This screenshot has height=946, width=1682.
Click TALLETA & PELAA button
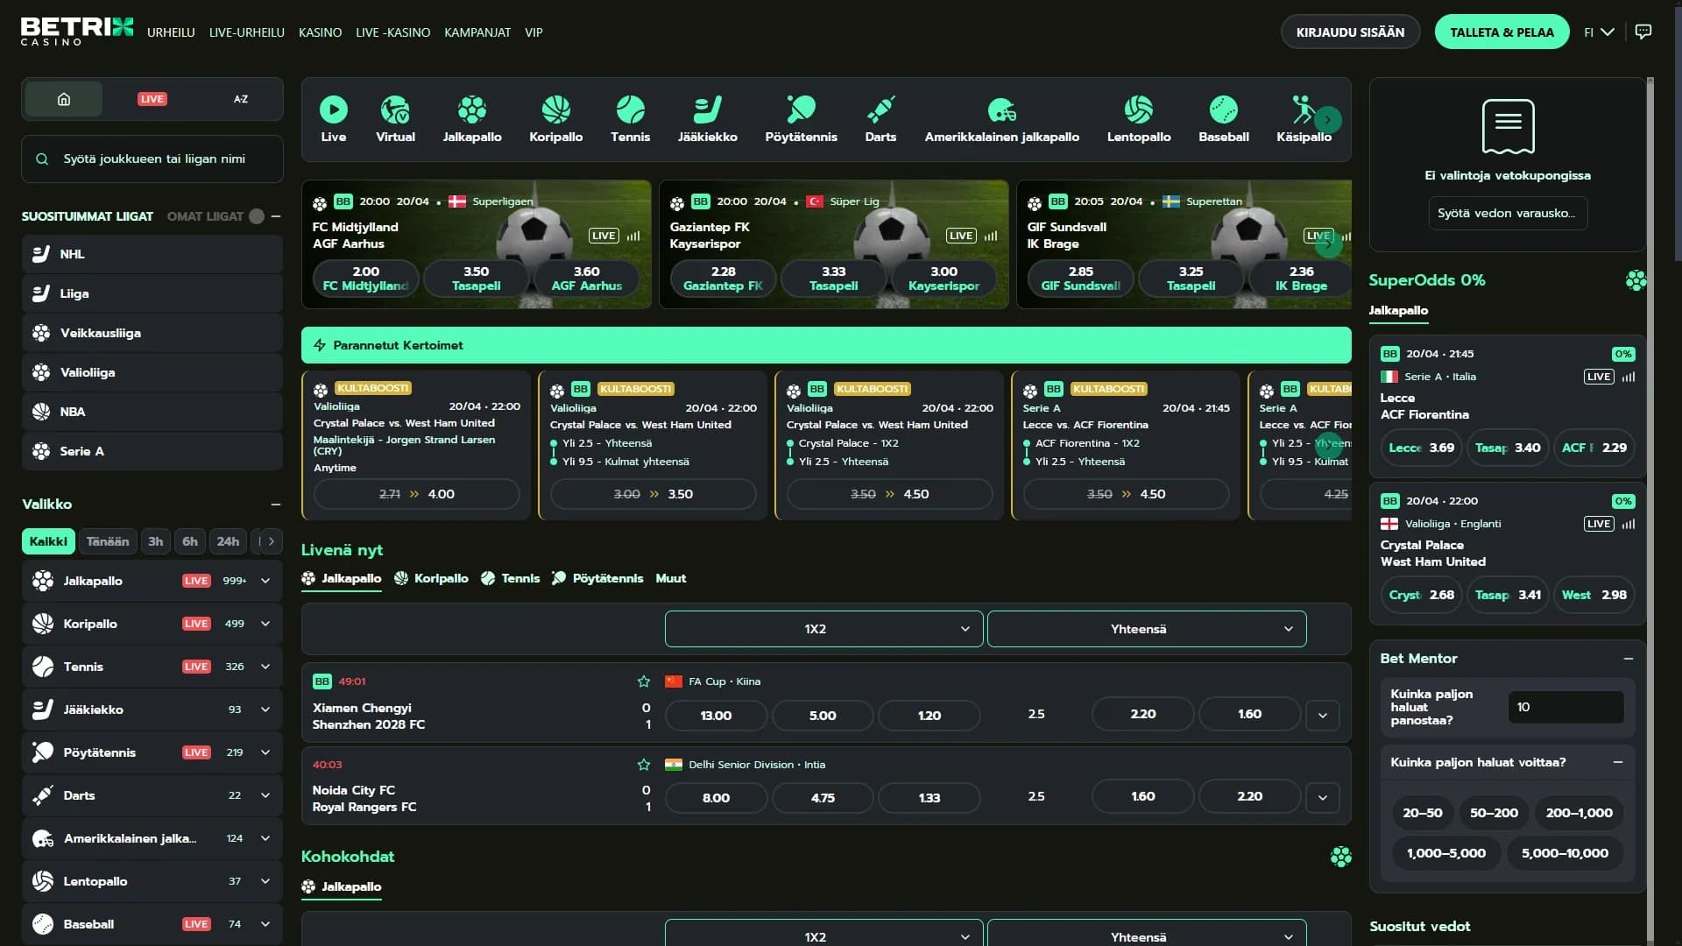1502,32
